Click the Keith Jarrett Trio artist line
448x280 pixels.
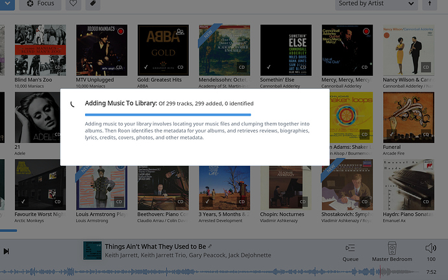click(188, 255)
